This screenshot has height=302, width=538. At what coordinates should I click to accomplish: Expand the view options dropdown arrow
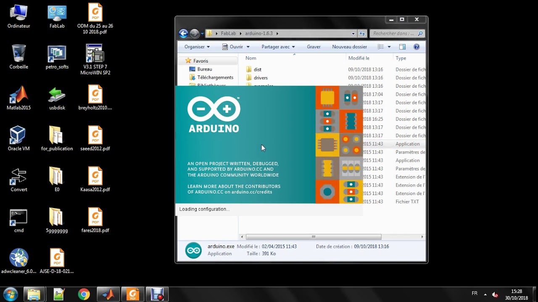pos(389,47)
